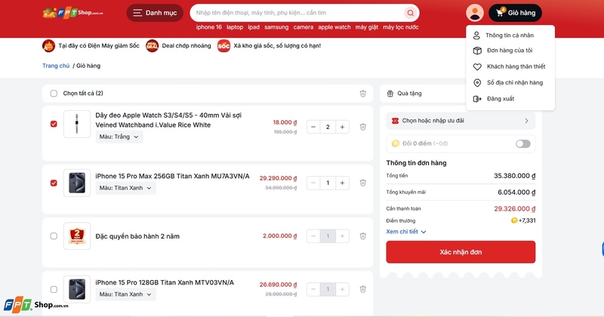
Task: Click the Xả kho giá sốc promo icon
Action: coord(223,46)
